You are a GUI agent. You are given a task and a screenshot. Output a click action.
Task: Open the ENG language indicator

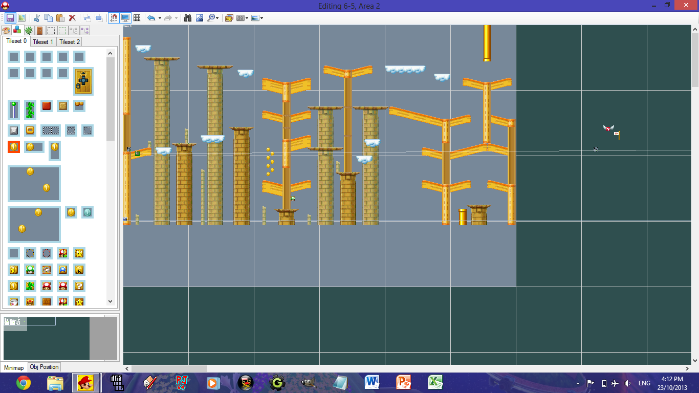[x=644, y=383]
